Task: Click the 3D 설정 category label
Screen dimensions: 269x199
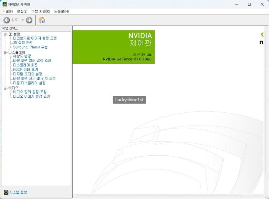Action: point(14,34)
